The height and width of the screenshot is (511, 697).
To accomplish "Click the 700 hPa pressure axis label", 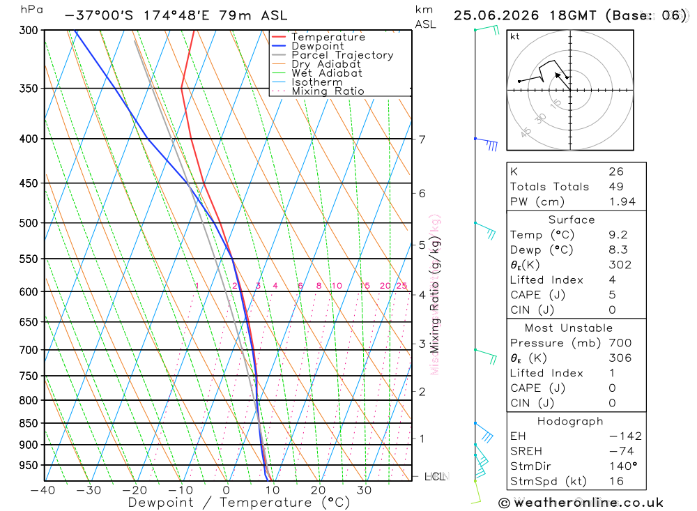I will (29, 350).
